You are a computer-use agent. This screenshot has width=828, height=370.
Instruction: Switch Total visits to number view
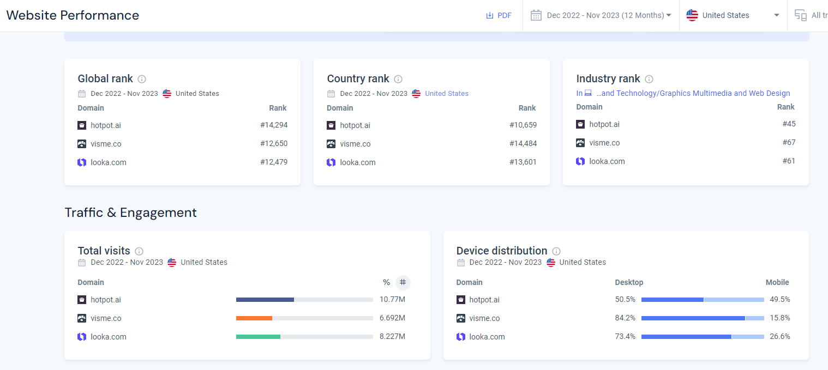pos(402,282)
